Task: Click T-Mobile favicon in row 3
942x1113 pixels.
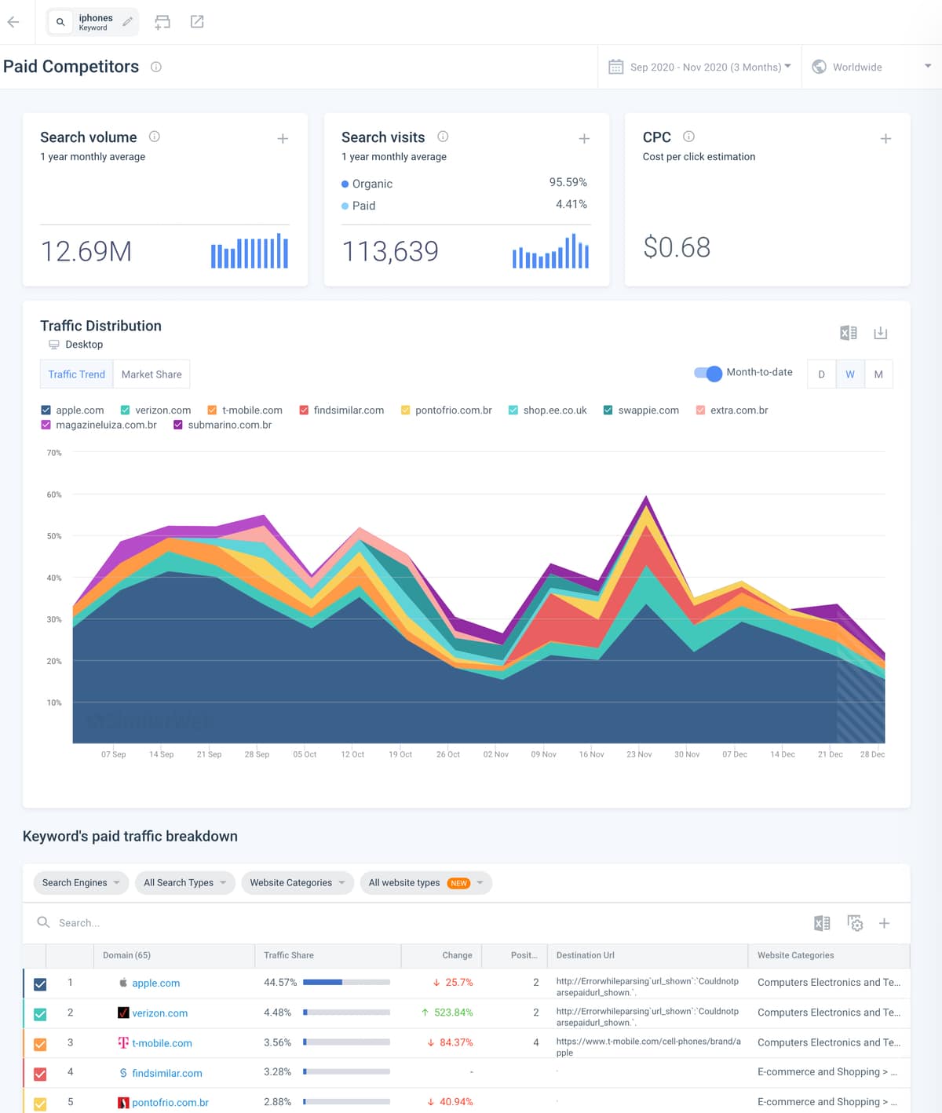Action: tap(123, 1042)
